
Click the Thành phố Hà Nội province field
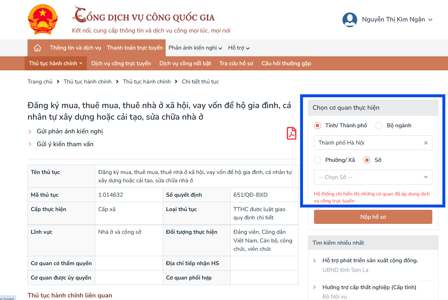point(373,143)
